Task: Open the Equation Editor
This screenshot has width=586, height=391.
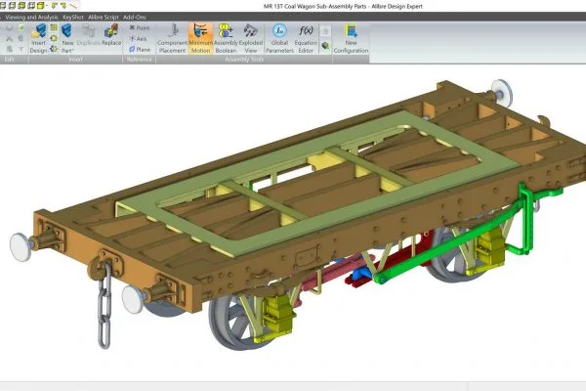Action: point(306,38)
